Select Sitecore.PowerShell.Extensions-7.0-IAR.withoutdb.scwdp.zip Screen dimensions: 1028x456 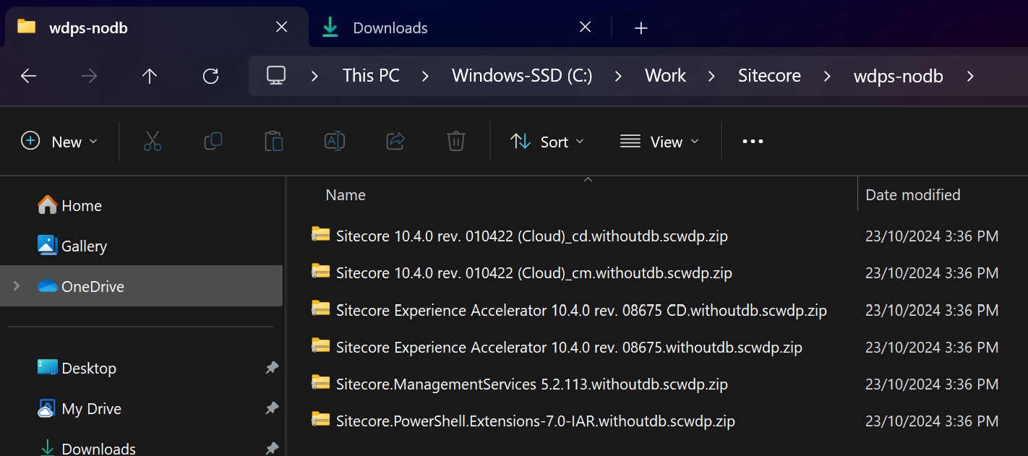tap(535, 421)
